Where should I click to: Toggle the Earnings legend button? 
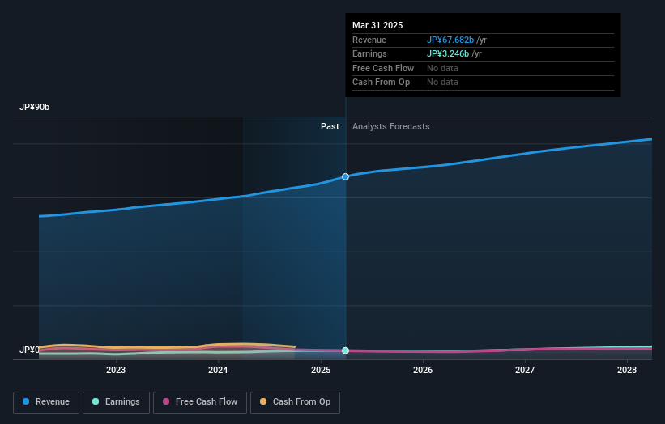click(x=116, y=402)
